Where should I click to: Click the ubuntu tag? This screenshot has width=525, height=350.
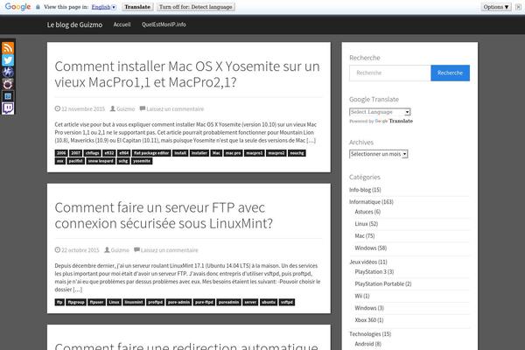(x=269, y=302)
